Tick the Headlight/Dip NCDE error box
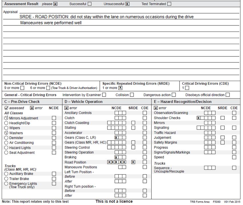Image resolution: width=243 pixels, height=205 pixels. [x=54, y=123]
